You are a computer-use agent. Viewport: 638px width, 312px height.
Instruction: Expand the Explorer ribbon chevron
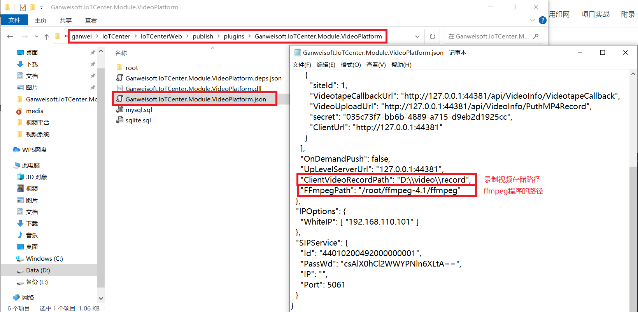(x=533, y=20)
